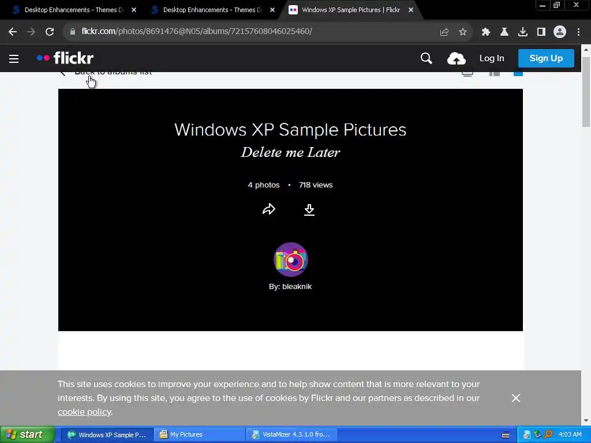Go back with the browser back arrow
The height and width of the screenshot is (443, 591).
click(x=13, y=32)
